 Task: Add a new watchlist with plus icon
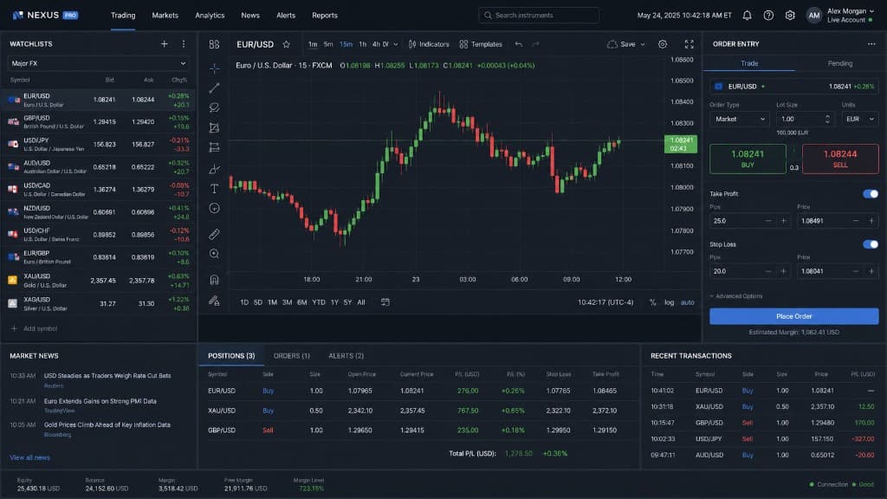coord(164,43)
